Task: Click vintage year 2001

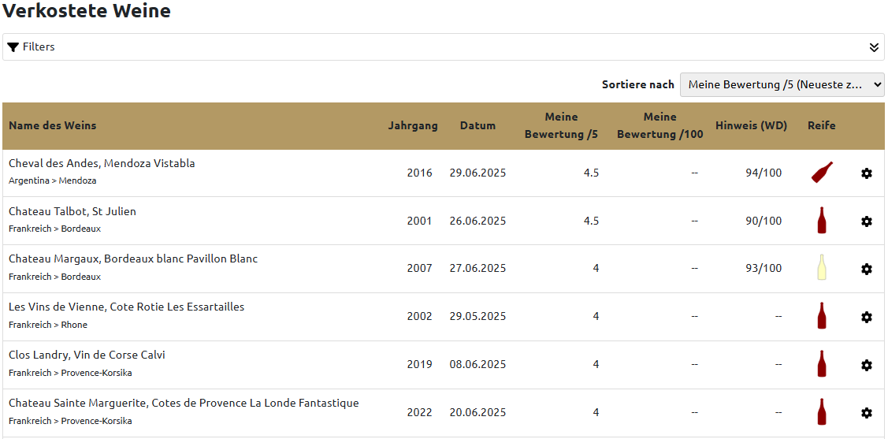Action: point(420,221)
